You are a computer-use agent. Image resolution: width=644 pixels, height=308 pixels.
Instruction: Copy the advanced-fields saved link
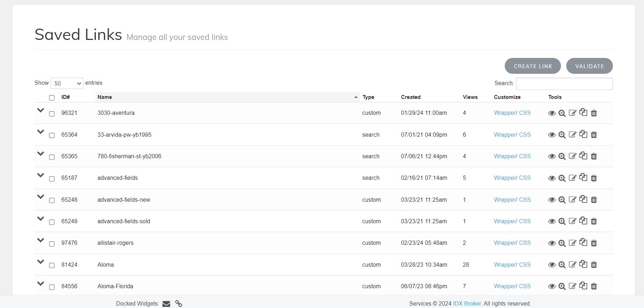point(583,177)
